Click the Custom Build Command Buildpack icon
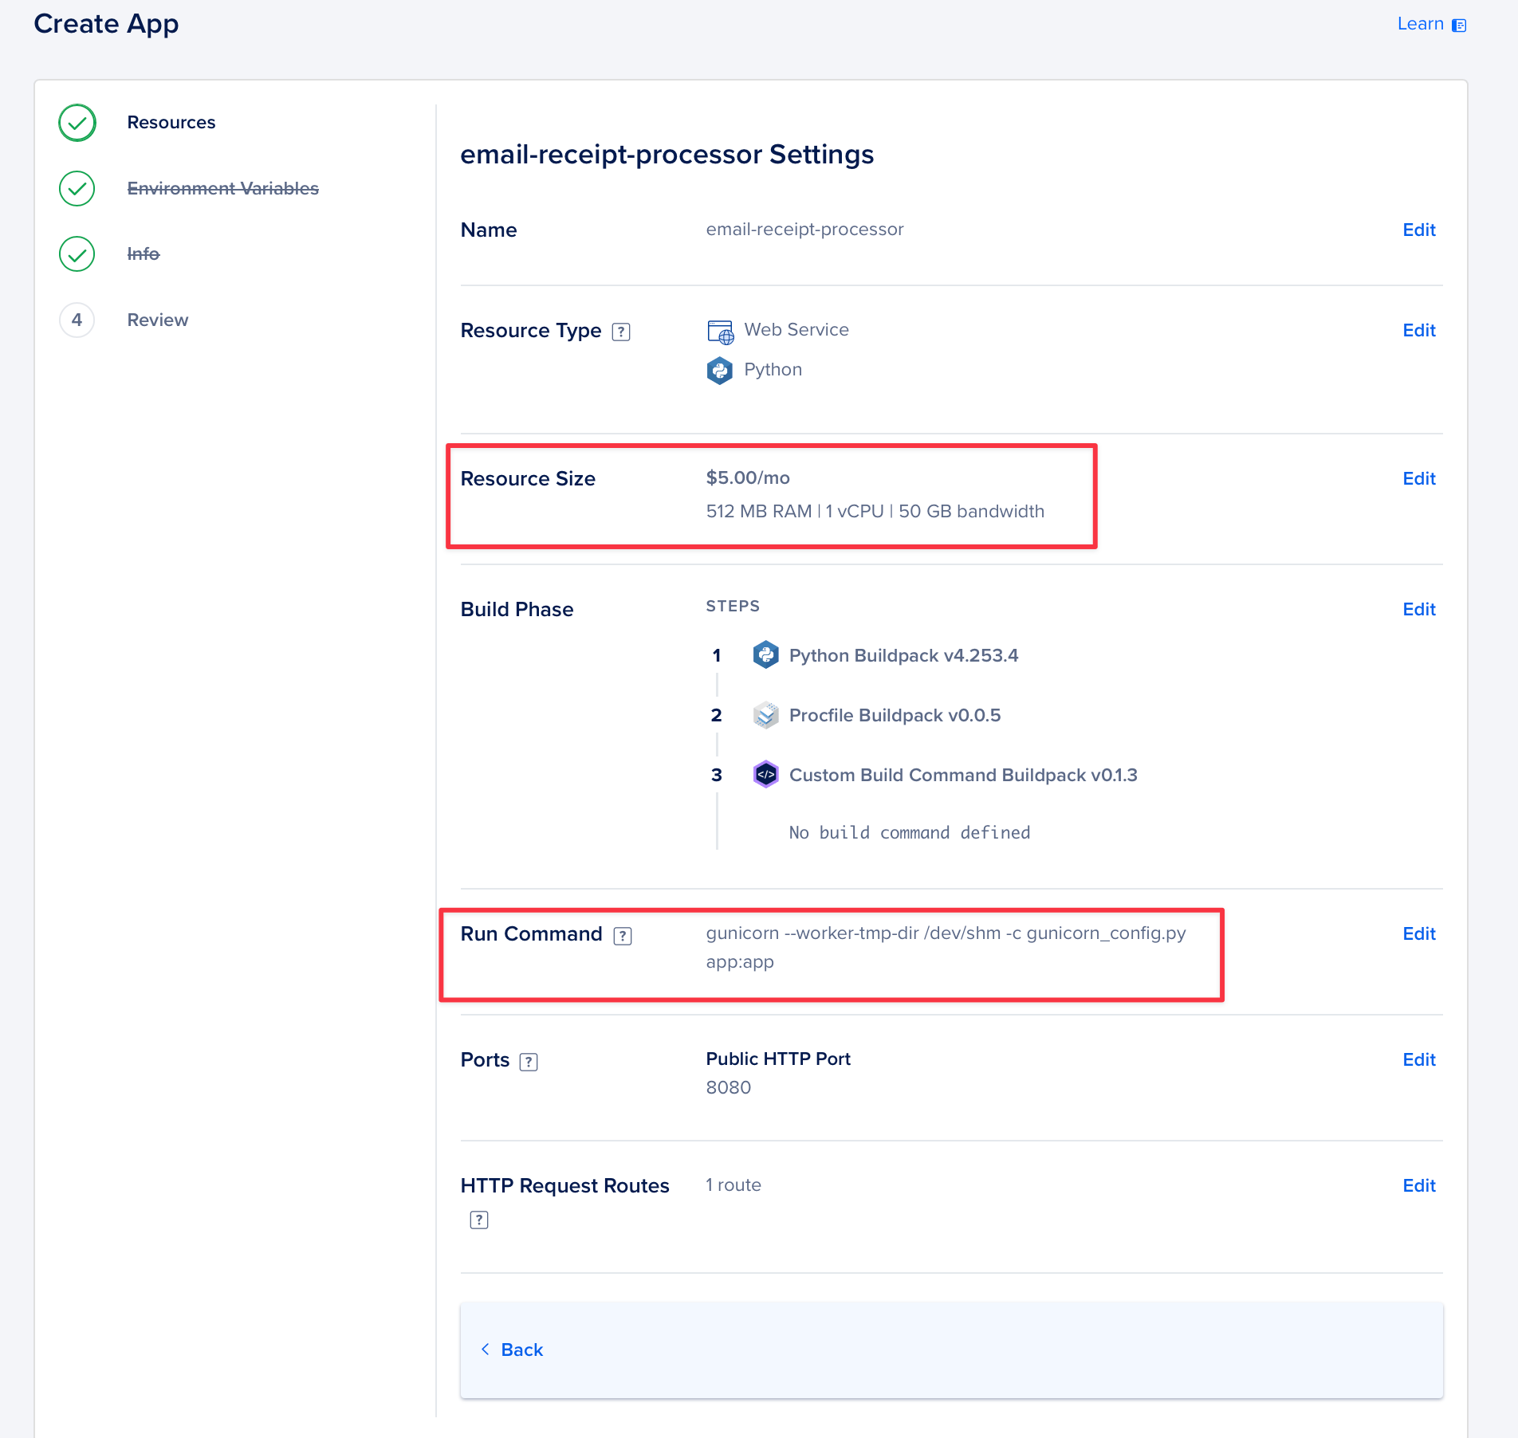Screen dimensions: 1518x1438 (766, 774)
